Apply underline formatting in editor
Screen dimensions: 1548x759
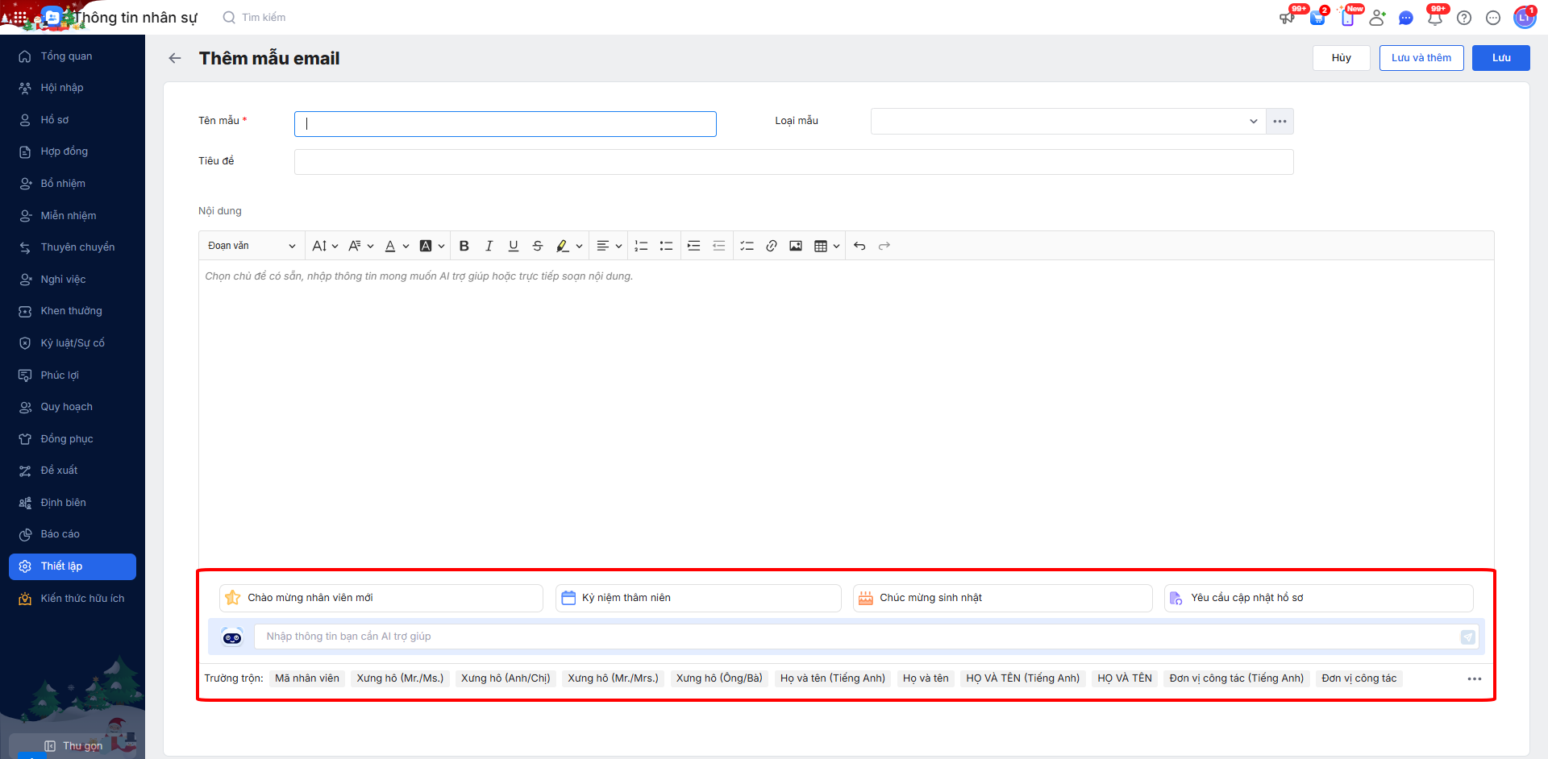513,246
